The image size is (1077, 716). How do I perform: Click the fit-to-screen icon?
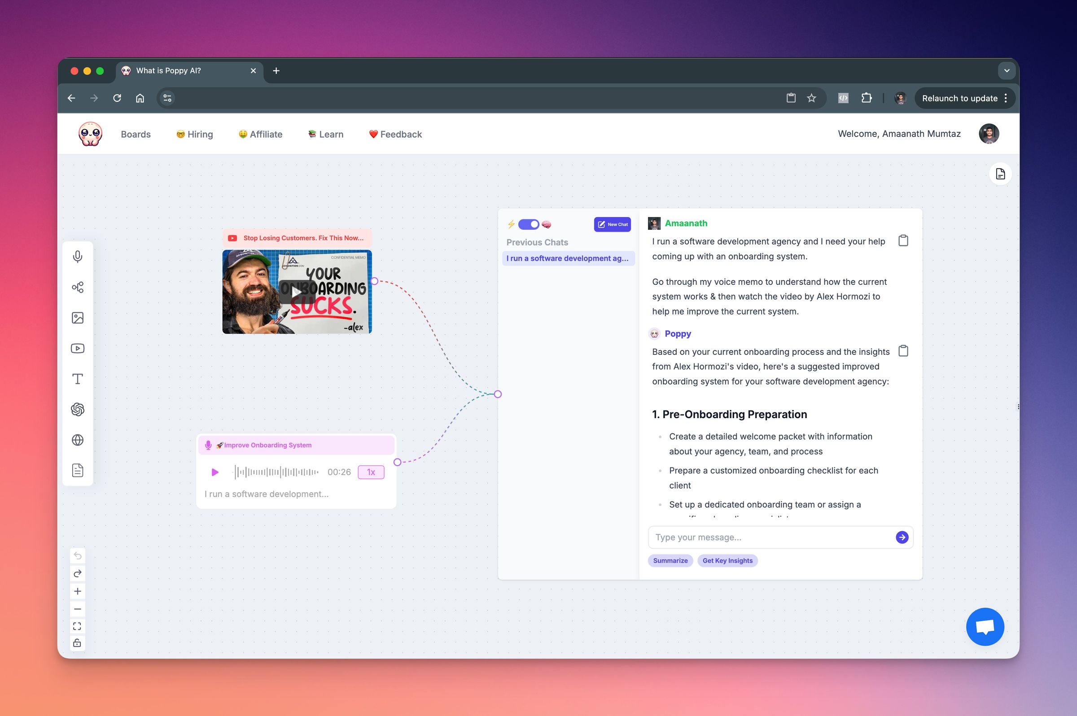[78, 626]
